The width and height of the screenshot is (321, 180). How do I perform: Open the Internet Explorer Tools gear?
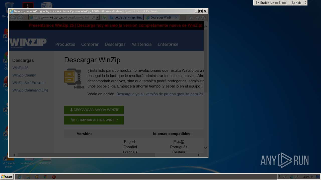204,18
